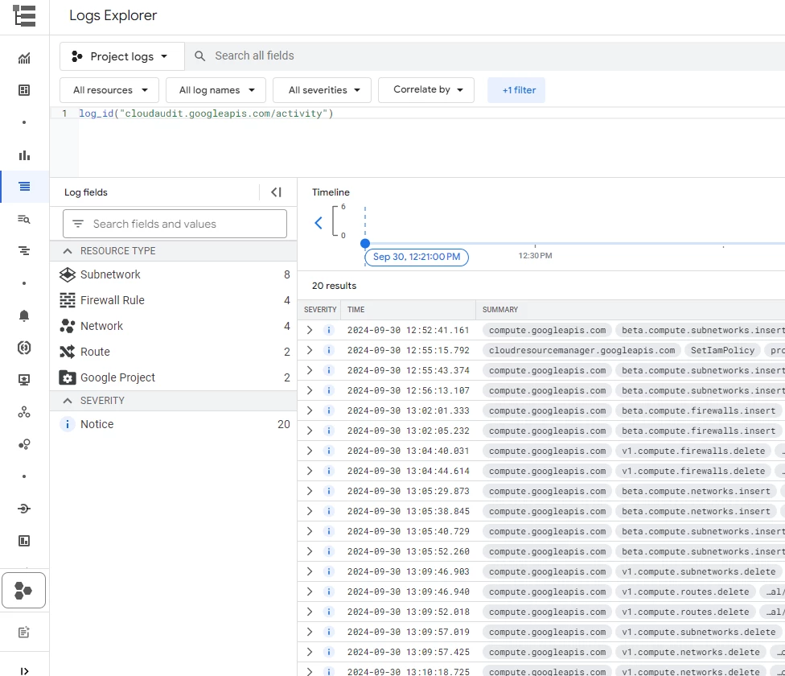Click the Notice severity info icon in Log fields

[x=67, y=424]
